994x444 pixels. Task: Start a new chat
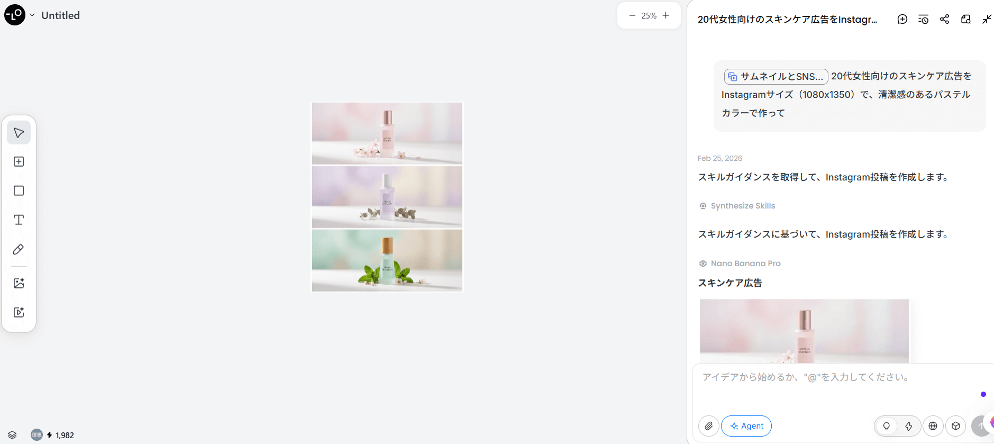click(x=902, y=19)
